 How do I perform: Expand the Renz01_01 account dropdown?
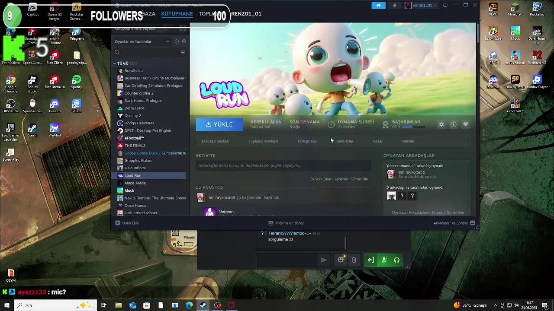421,5
